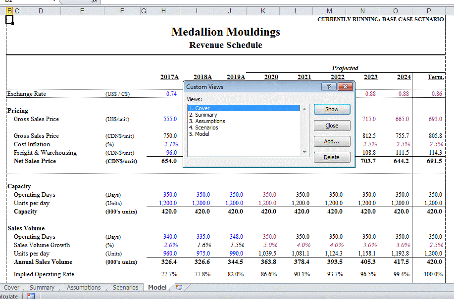The image size is (454, 299).
Task: Click Add to create a new custom view
Action: coord(332,141)
